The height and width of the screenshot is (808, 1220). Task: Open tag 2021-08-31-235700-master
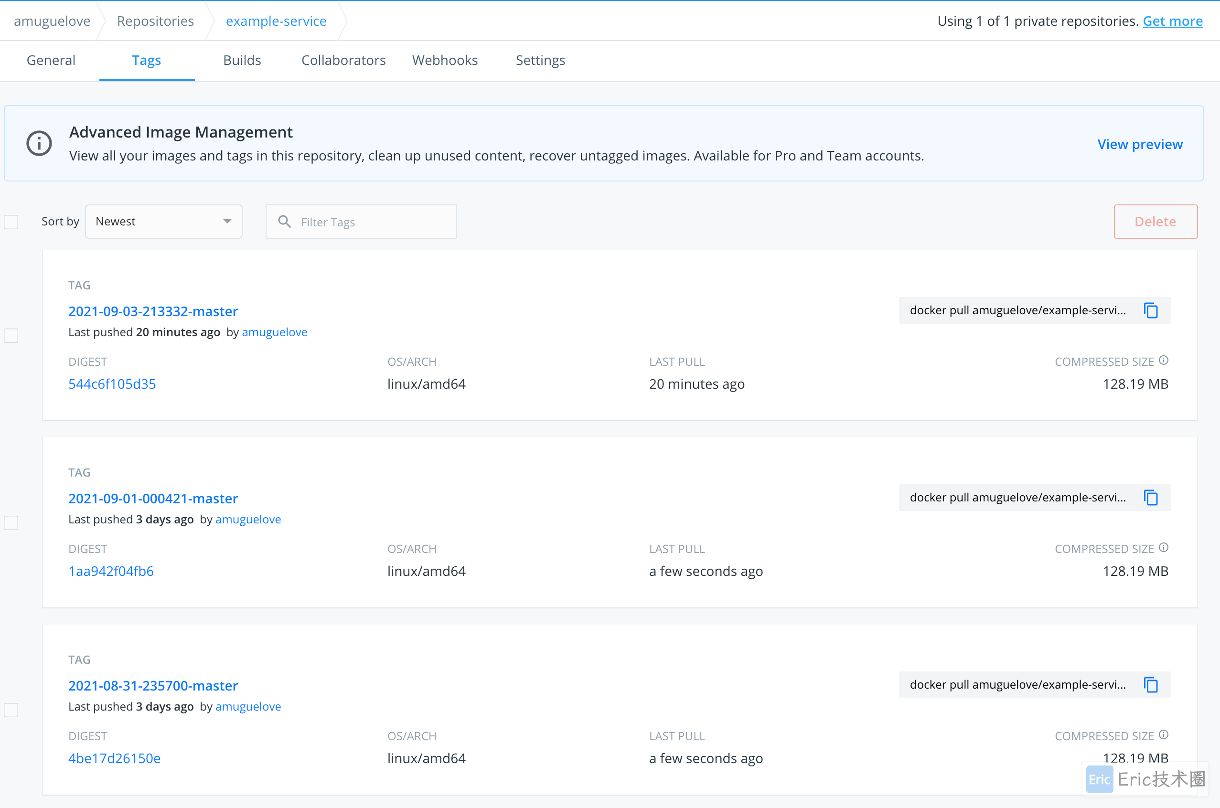click(153, 685)
